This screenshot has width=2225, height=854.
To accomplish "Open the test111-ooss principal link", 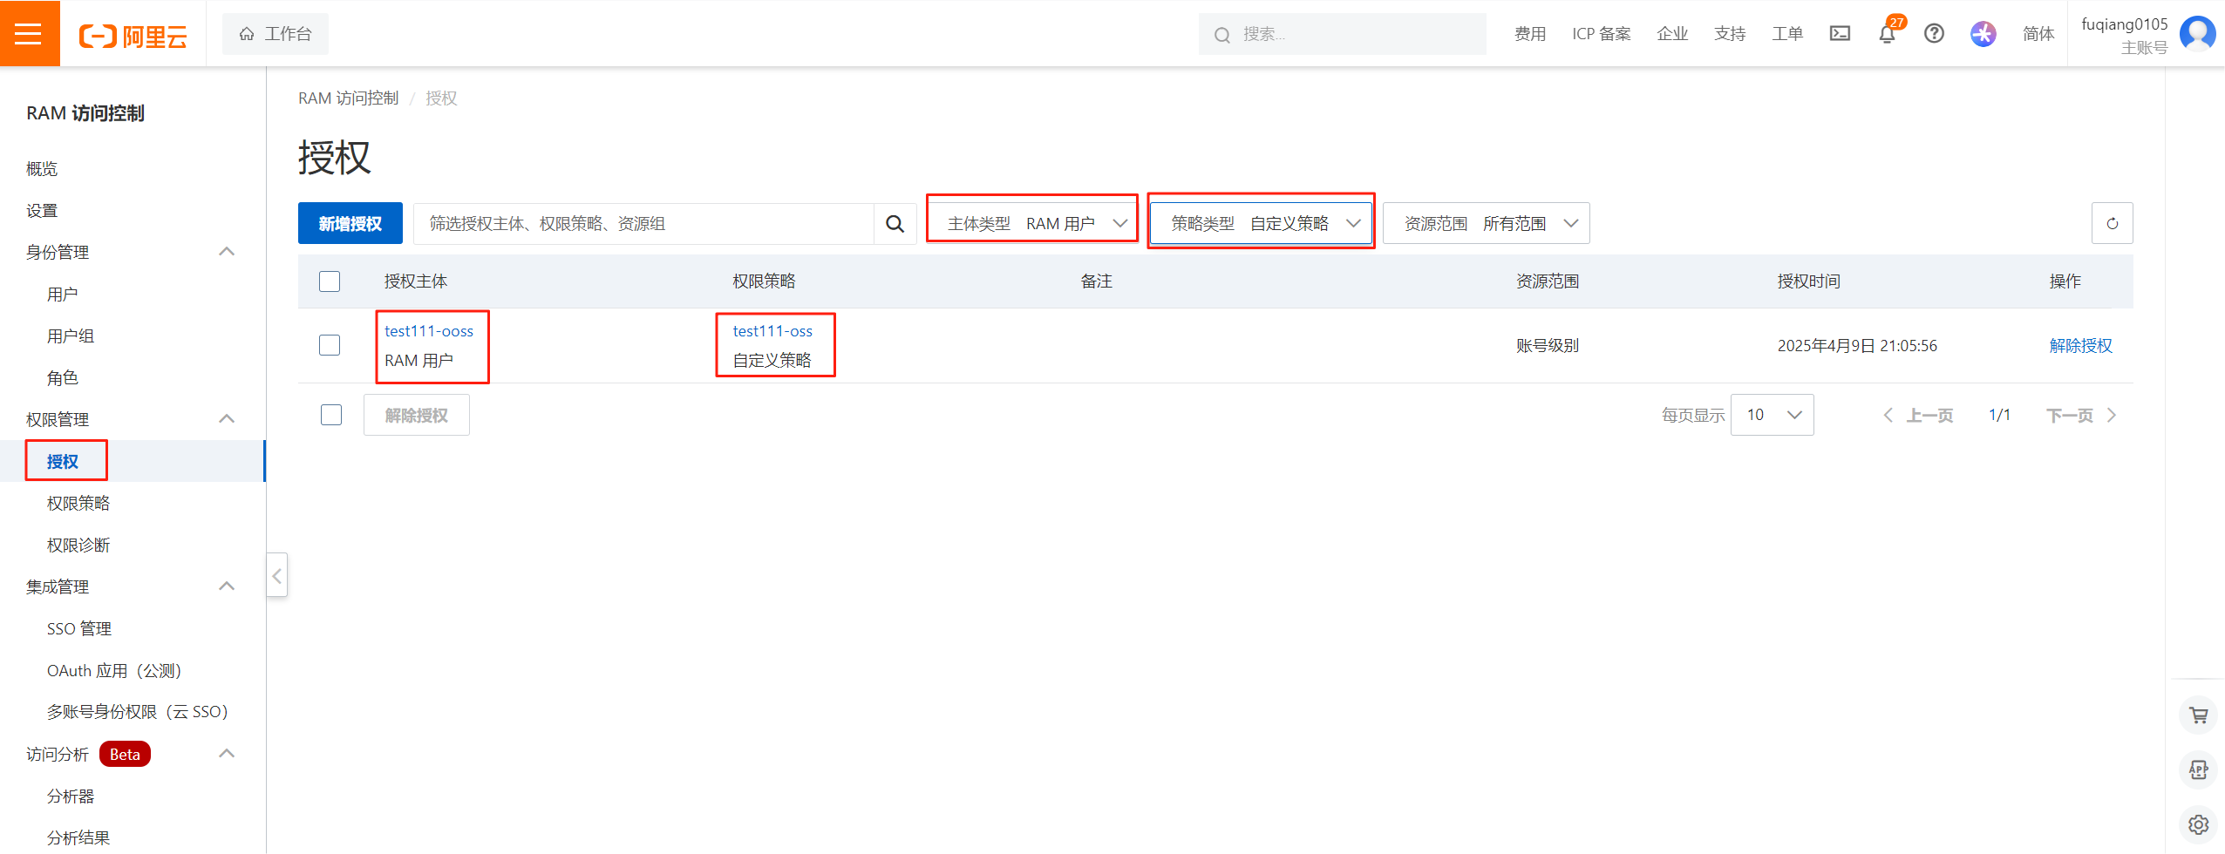I will [x=429, y=331].
